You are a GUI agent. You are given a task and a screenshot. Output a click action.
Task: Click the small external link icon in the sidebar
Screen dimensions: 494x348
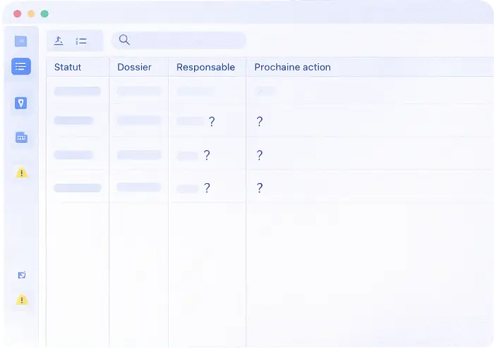pos(22,275)
